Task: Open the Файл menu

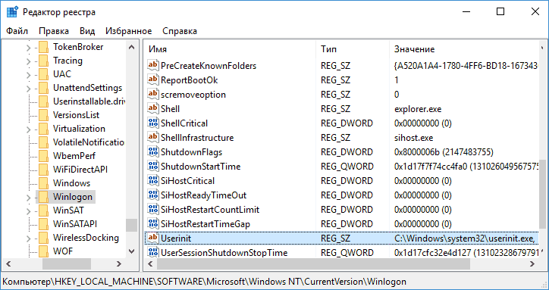Action: tap(17, 31)
